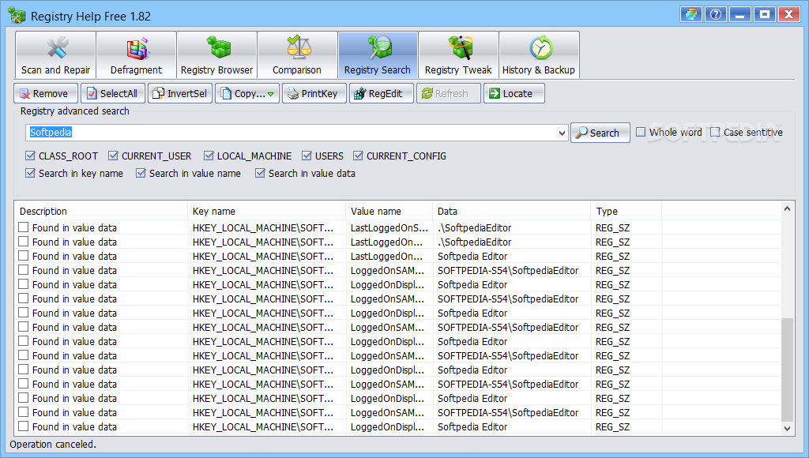
Task: Toggle the LOCAL_MACHINE checkbox
Action: pos(209,156)
